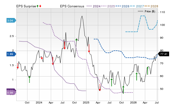Select the red surprise arrow just after 2024
Viewport: 174px width, 104px height.
tap(42, 58)
